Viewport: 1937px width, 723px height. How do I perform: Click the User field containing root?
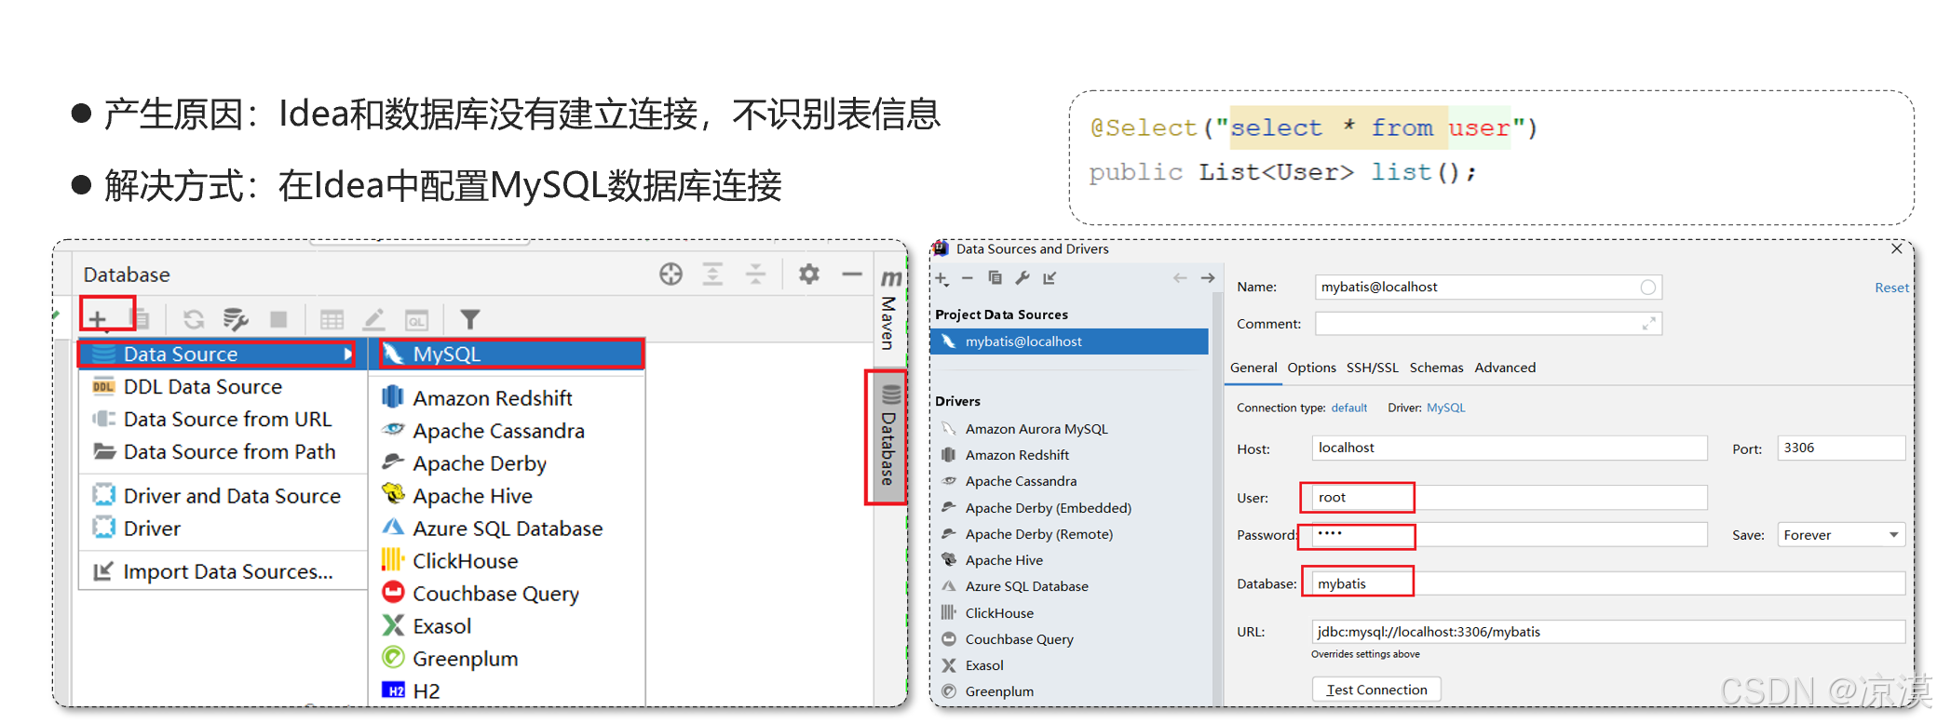pos(1509,498)
